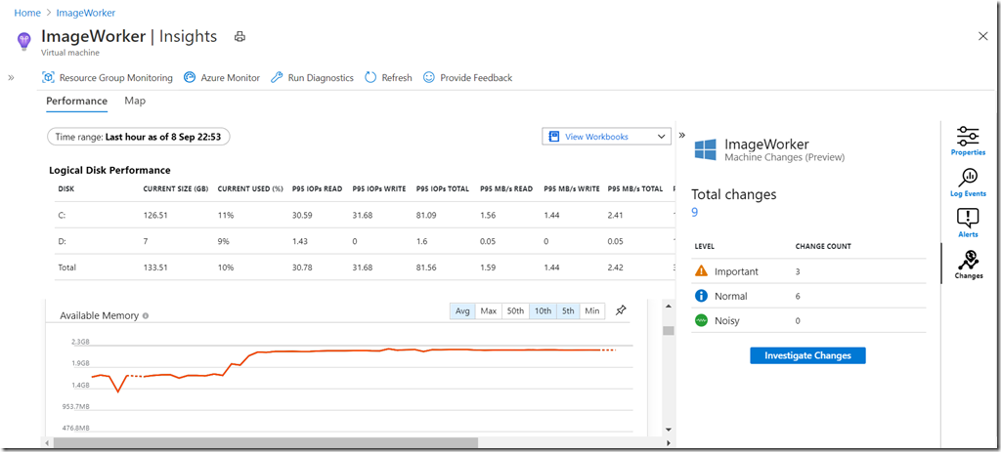Click the Important warning level icon
The width and height of the screenshot is (1001, 452).
tap(701, 271)
